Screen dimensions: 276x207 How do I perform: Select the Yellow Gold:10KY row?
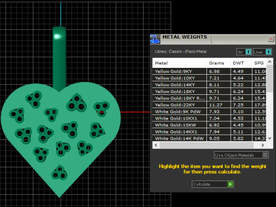209,78
